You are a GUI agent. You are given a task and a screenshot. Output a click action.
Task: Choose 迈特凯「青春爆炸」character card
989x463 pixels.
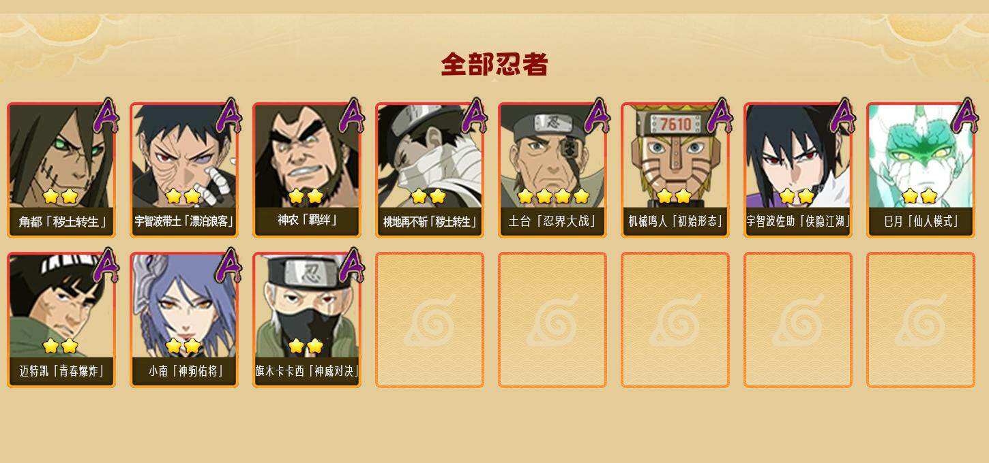pyautogui.click(x=61, y=320)
